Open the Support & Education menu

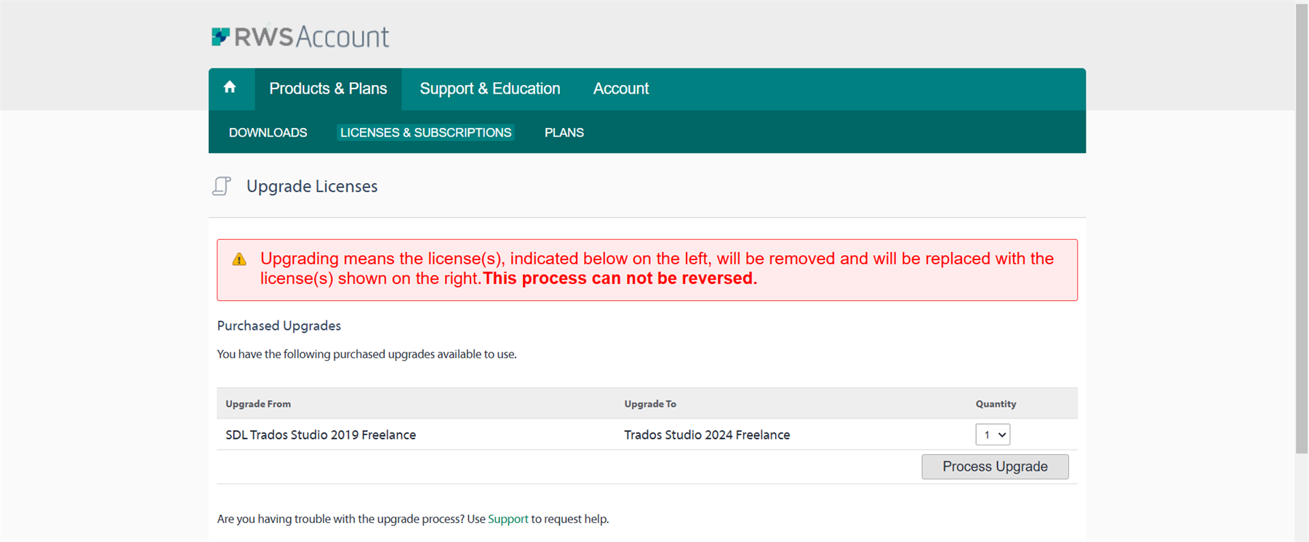489,89
